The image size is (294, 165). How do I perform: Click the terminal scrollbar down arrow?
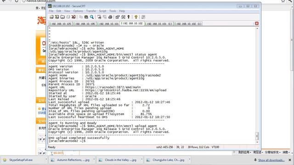257,142
